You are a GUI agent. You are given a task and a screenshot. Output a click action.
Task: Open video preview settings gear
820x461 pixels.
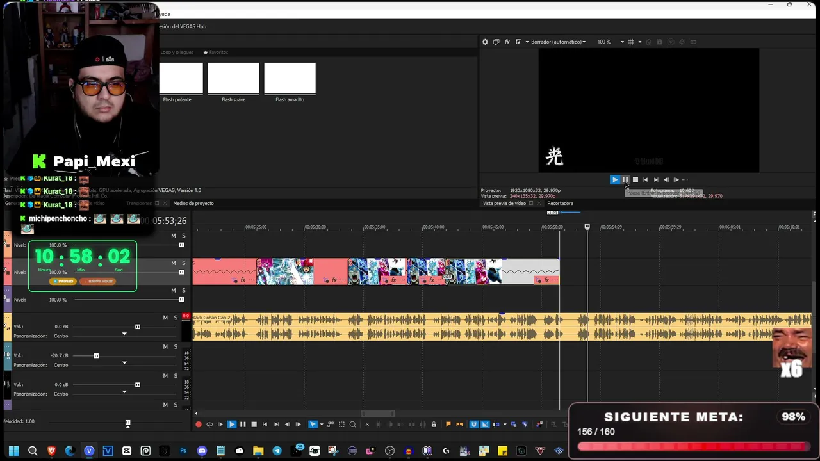tap(485, 42)
